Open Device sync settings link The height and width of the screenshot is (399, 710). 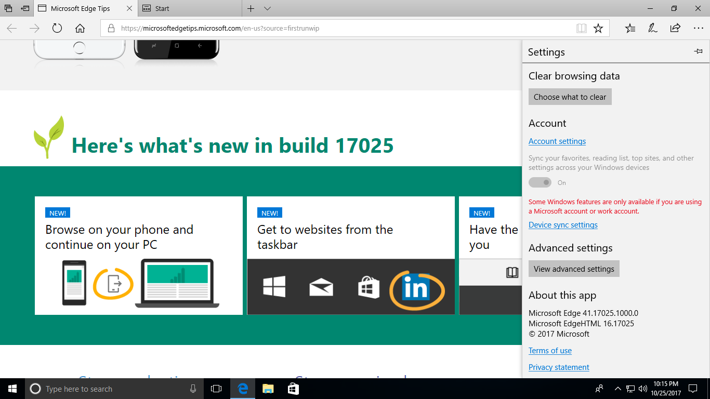coord(563,225)
